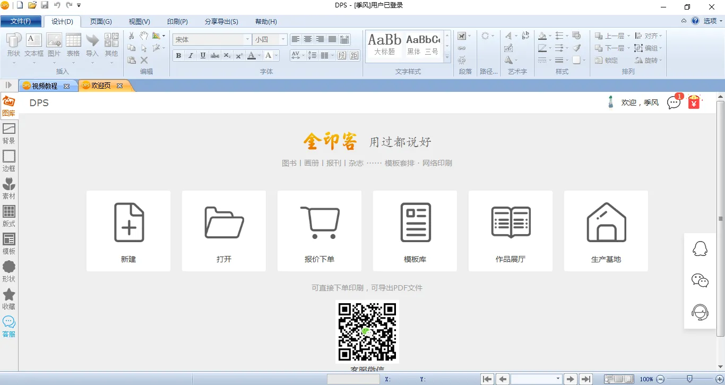This screenshot has width=725, height=385.
Task: Select 素材 materials icon in sidebar
Action: point(9,189)
